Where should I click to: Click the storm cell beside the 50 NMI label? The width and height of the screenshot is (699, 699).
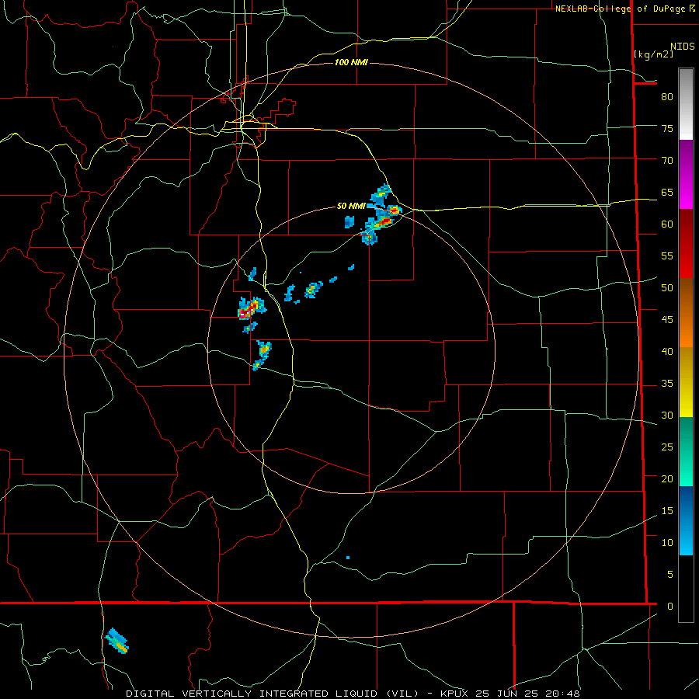point(382,214)
